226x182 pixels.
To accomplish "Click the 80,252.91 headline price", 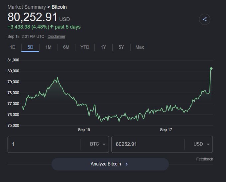I will [33, 17].
